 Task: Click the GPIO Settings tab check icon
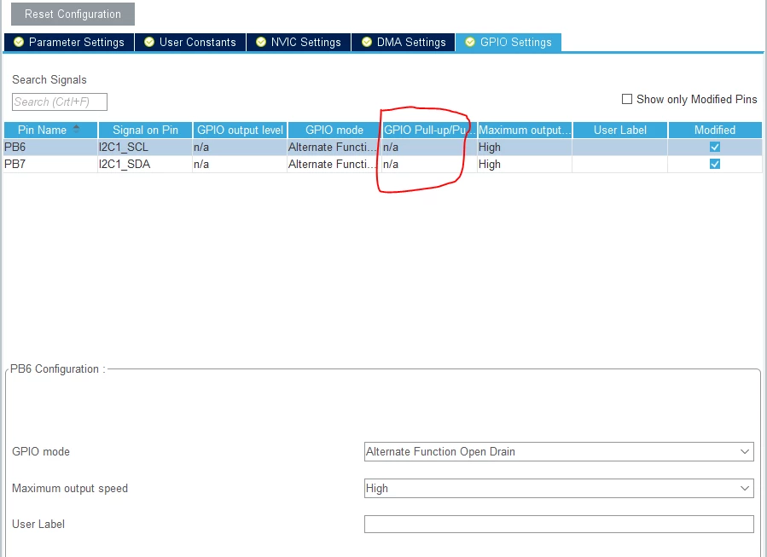pyautogui.click(x=470, y=42)
